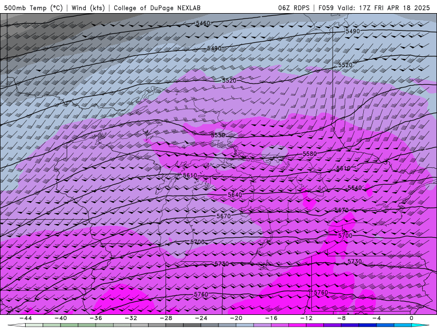The image size is (437, 328).
Task: Click the eastern 5640 contour label
Action: tap(355, 188)
